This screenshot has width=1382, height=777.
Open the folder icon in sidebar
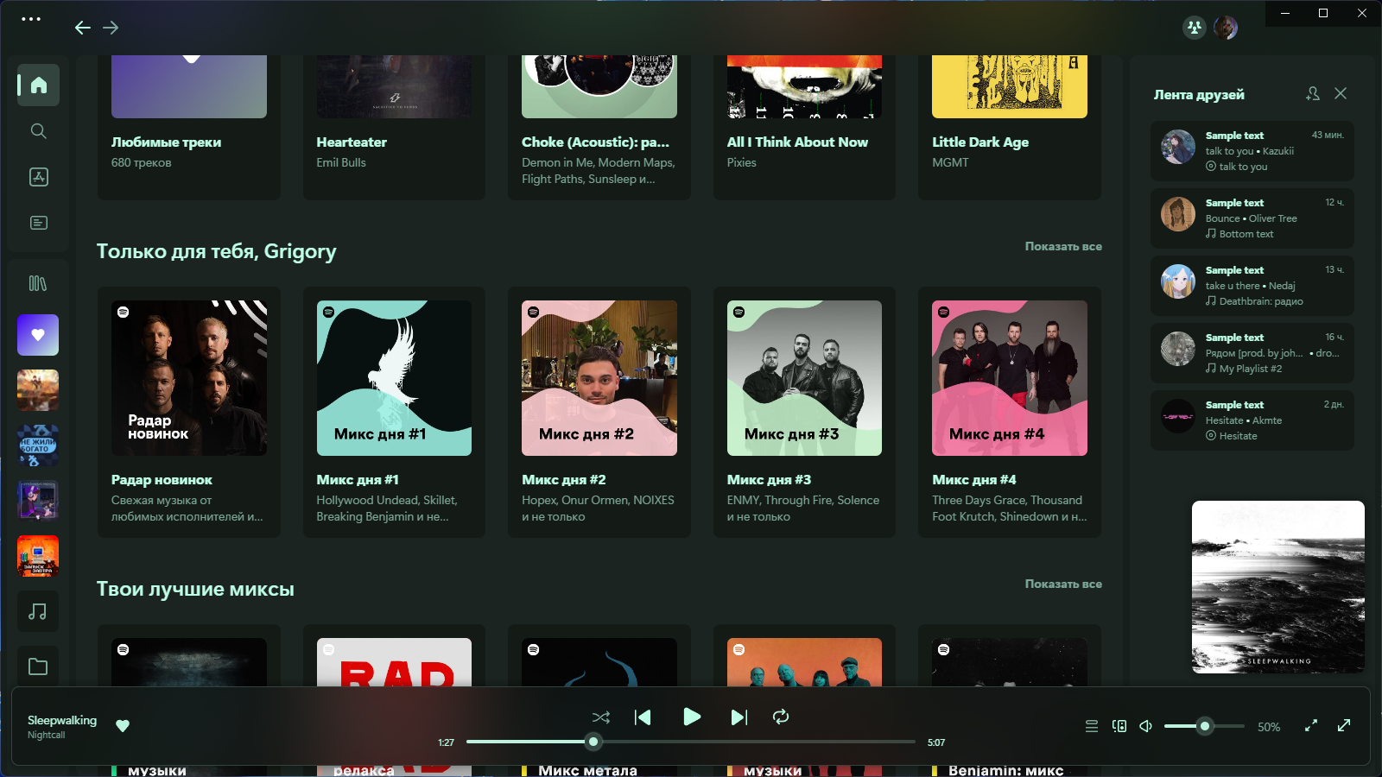pyautogui.click(x=38, y=666)
